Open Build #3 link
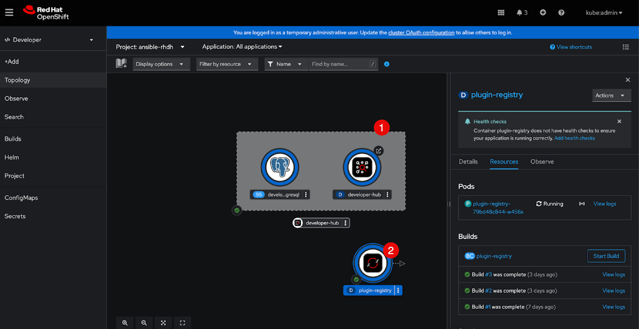Screen dimensions: 639x329 tap(488, 275)
